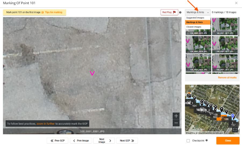Click the blue checkmark pin on map

point(233,115)
